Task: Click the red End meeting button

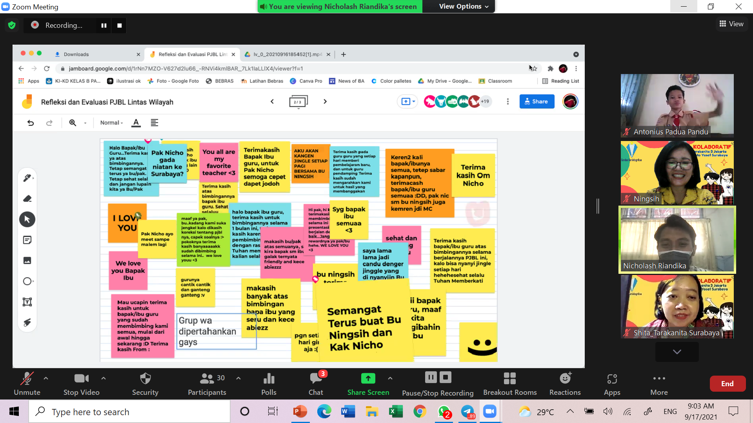Action: 727,384
